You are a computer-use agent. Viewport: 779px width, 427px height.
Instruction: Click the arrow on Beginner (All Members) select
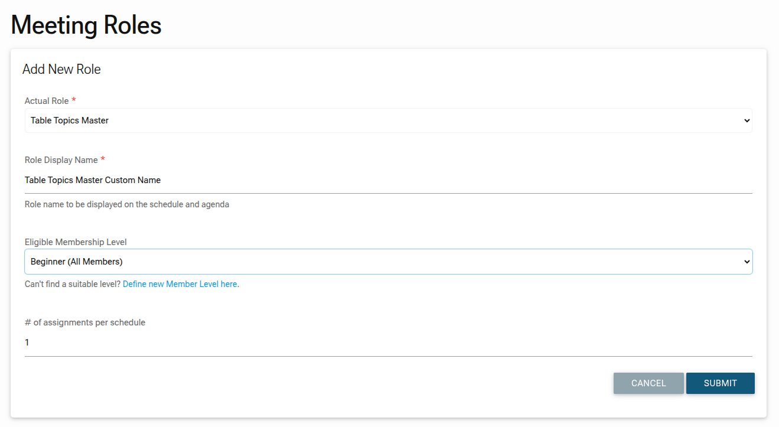747,262
